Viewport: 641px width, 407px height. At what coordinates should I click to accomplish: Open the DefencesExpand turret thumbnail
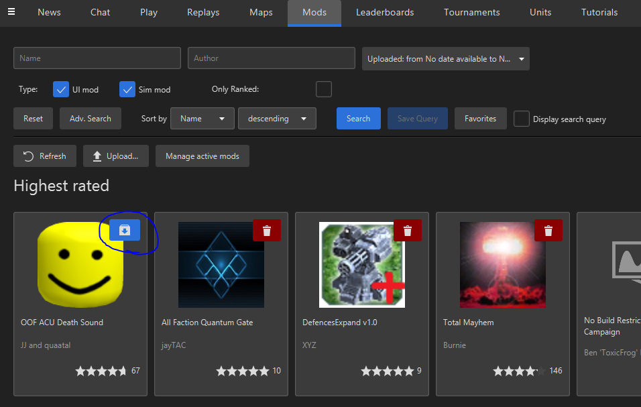(362, 265)
